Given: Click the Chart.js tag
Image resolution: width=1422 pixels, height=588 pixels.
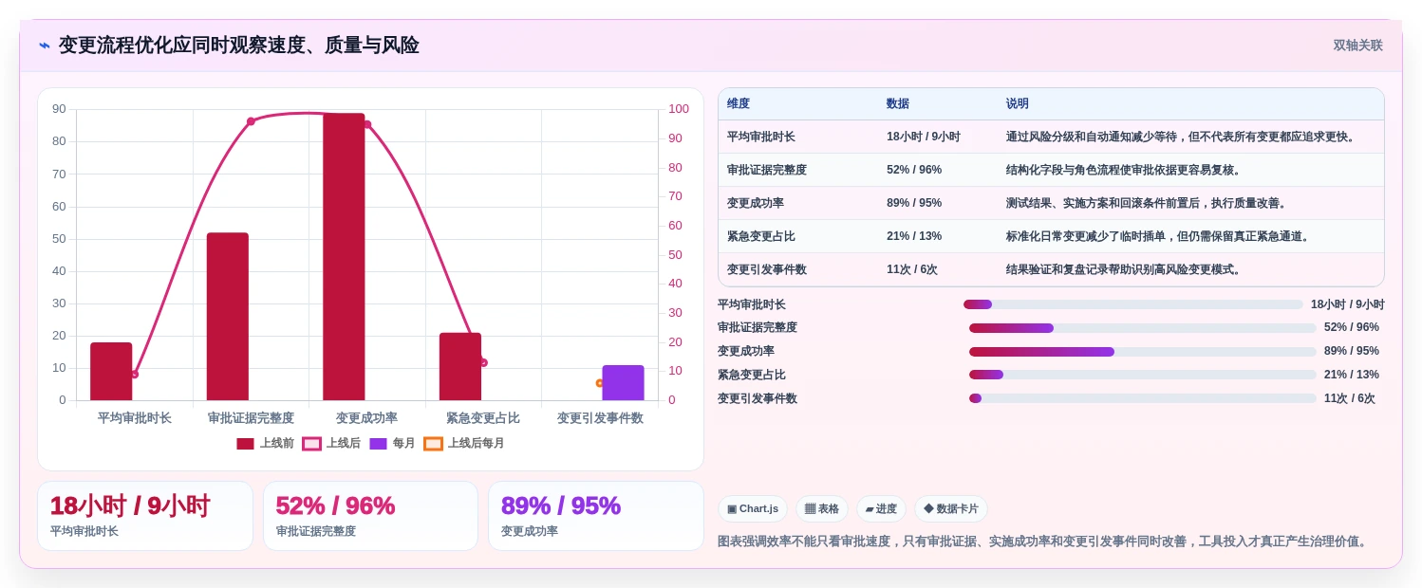Looking at the screenshot, I should coord(753,508).
